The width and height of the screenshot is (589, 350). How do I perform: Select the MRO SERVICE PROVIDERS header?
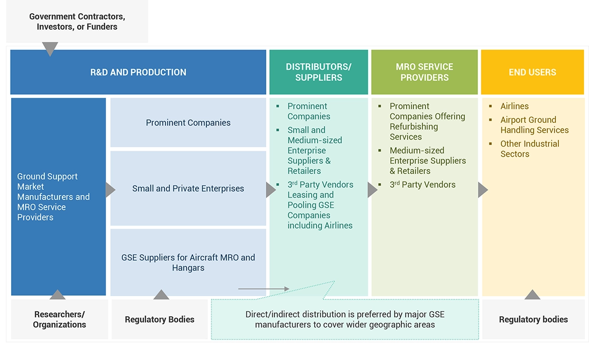[424, 72]
